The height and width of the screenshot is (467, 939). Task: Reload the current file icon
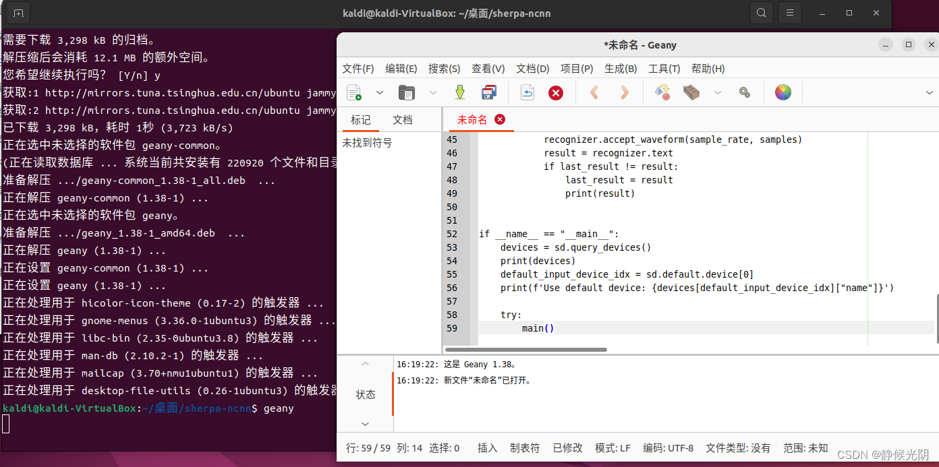[x=527, y=92]
